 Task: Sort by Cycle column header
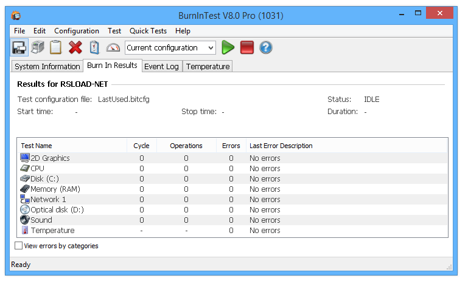[x=141, y=146]
